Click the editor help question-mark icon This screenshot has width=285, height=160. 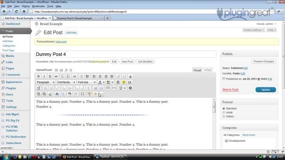pos(130,88)
